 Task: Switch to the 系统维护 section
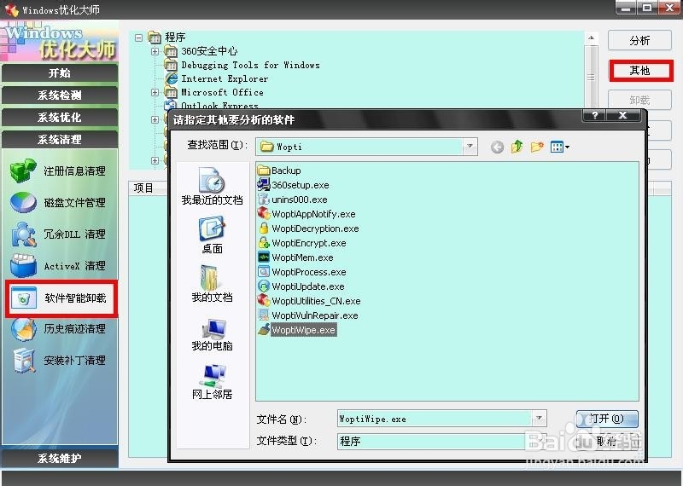click(60, 458)
